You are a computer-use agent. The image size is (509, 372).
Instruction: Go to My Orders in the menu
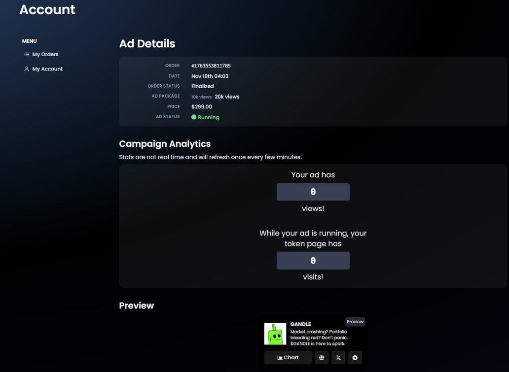click(45, 55)
